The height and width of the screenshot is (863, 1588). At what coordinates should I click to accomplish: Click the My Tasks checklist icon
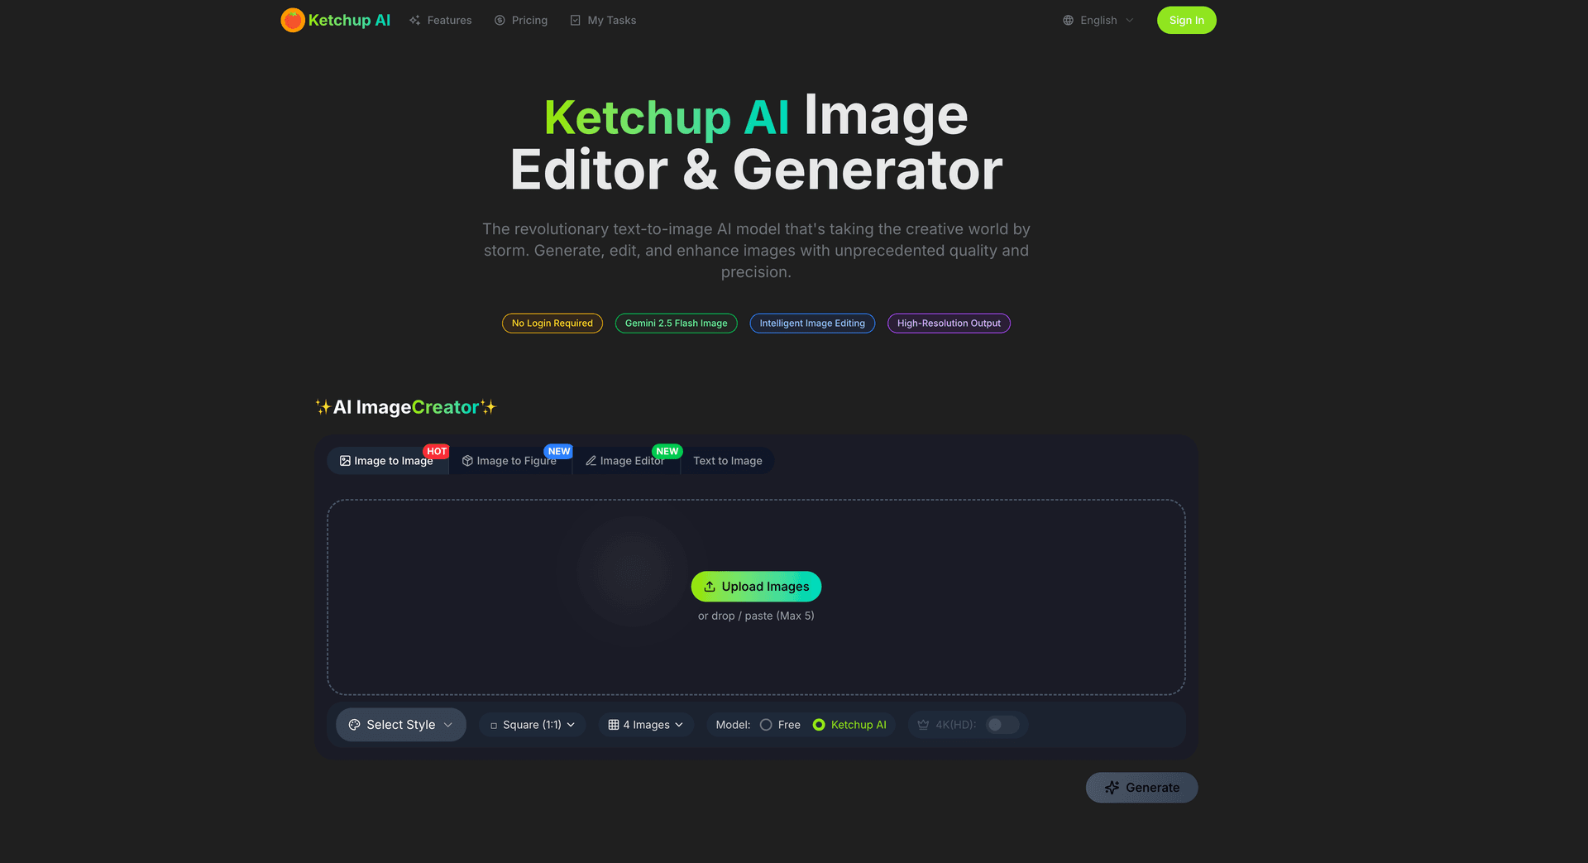575,20
